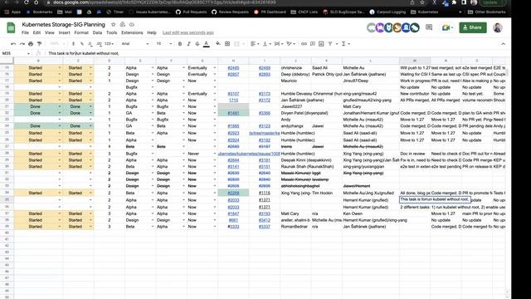Redo the last undone action
531x299 pixels.
[22, 44]
